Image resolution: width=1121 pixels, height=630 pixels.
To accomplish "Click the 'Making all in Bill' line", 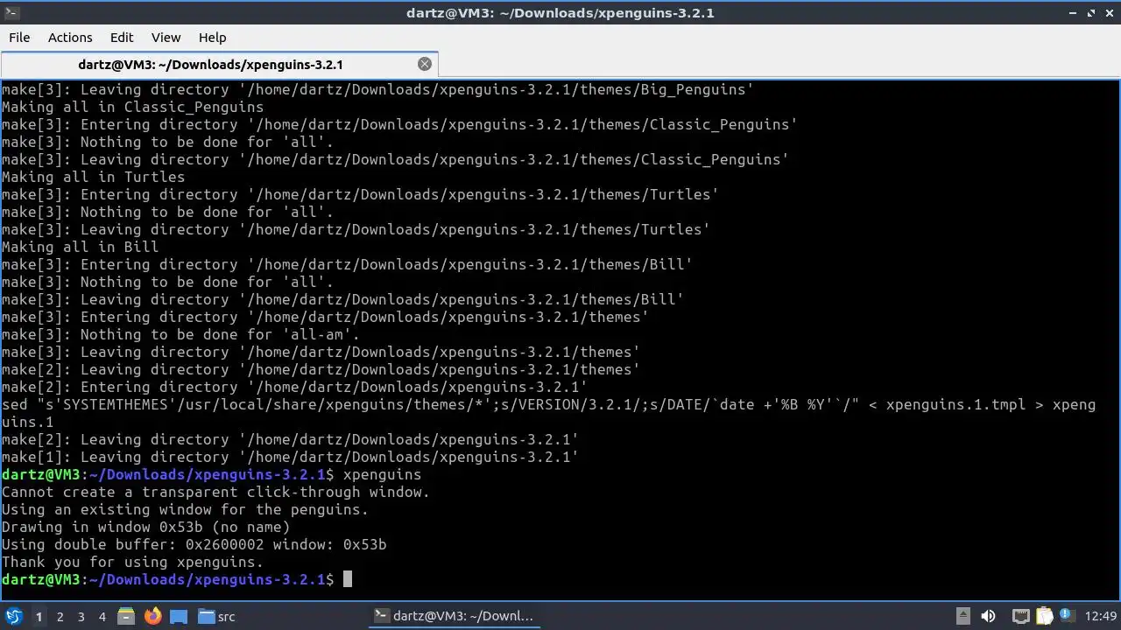I will pyautogui.click(x=80, y=247).
